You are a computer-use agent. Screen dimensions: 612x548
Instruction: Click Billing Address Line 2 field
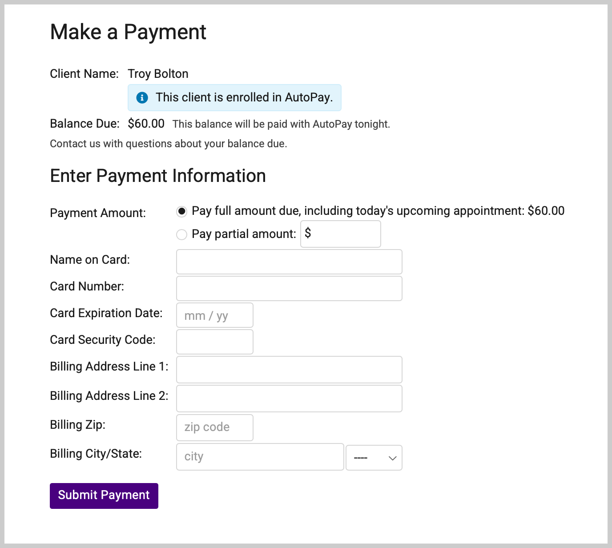289,398
